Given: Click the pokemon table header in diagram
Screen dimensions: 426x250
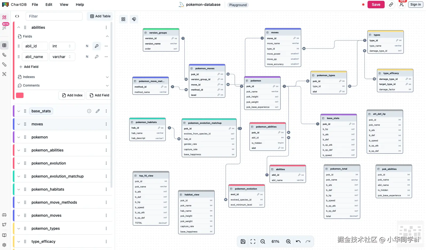Looking at the screenshot, I should pos(262,81).
